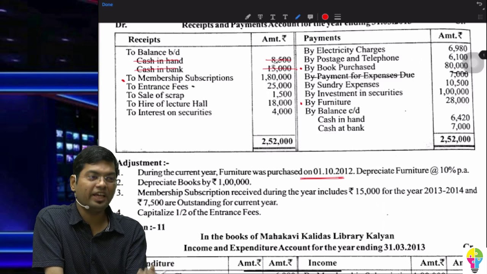Pick the plain text tool
The width and height of the screenshot is (487, 274).
click(x=285, y=17)
